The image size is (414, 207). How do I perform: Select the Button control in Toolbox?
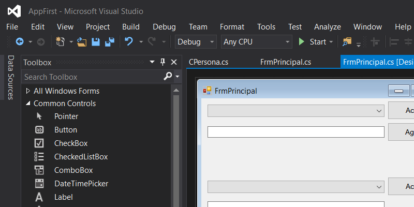click(x=65, y=130)
